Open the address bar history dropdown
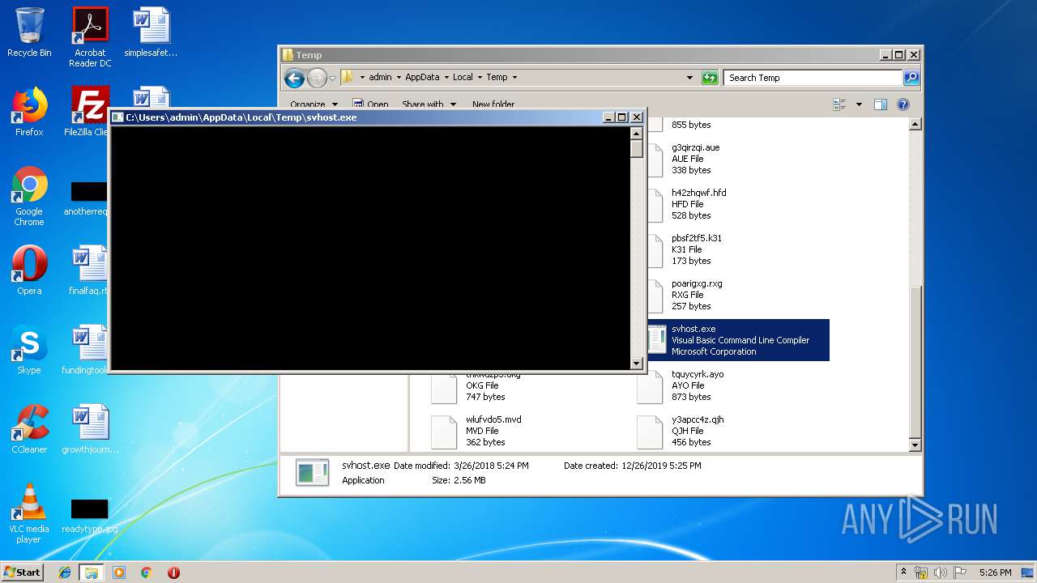This screenshot has width=1037, height=583. pos(689,78)
